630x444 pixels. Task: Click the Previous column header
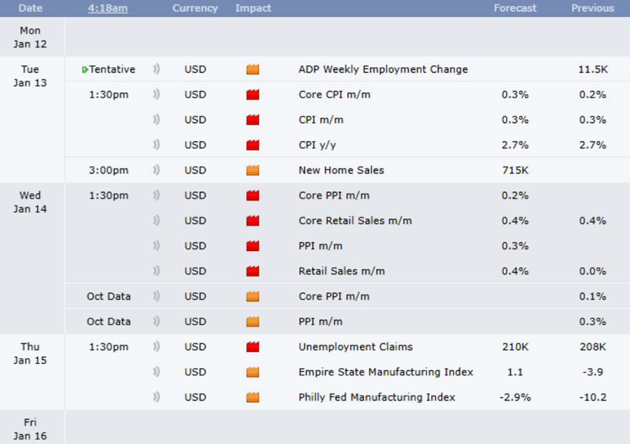coord(592,8)
